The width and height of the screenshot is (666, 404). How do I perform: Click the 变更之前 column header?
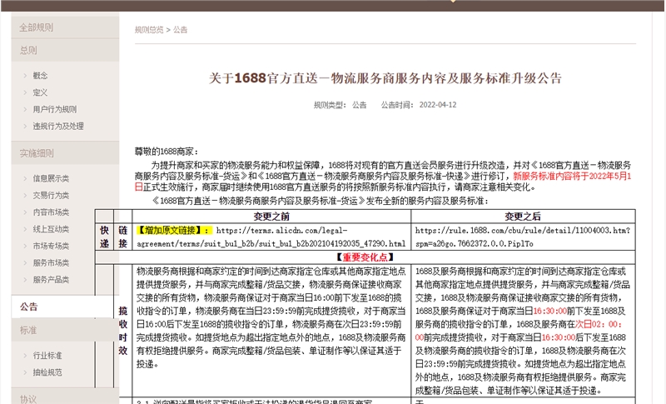coord(271,217)
